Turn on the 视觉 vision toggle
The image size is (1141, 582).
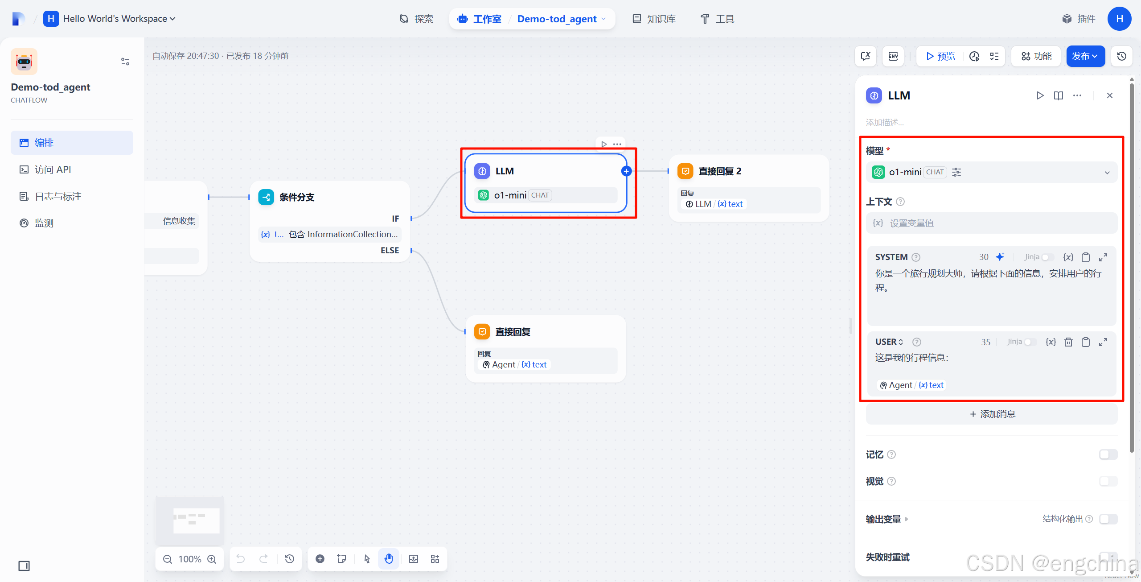(1108, 481)
